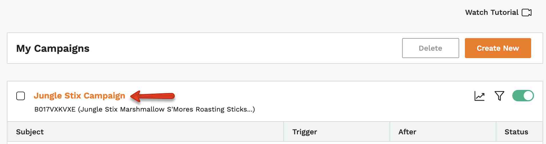Click the orange Create New button
This screenshot has width=546, height=144.
tap(498, 48)
